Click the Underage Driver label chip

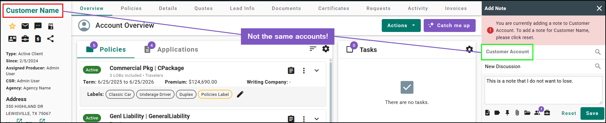pyautogui.click(x=155, y=94)
